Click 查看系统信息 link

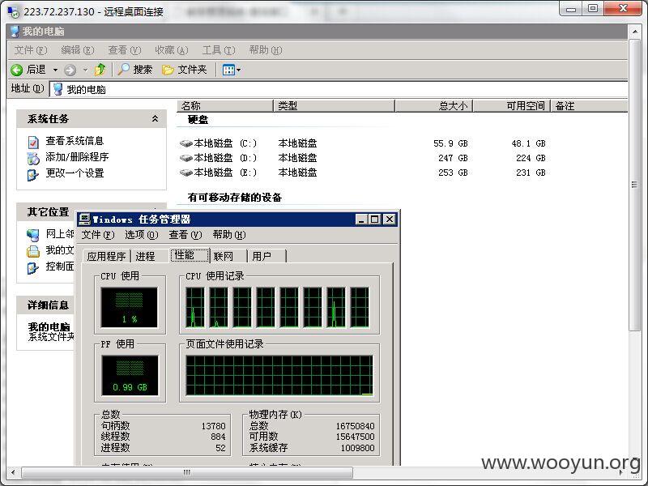[x=75, y=141]
